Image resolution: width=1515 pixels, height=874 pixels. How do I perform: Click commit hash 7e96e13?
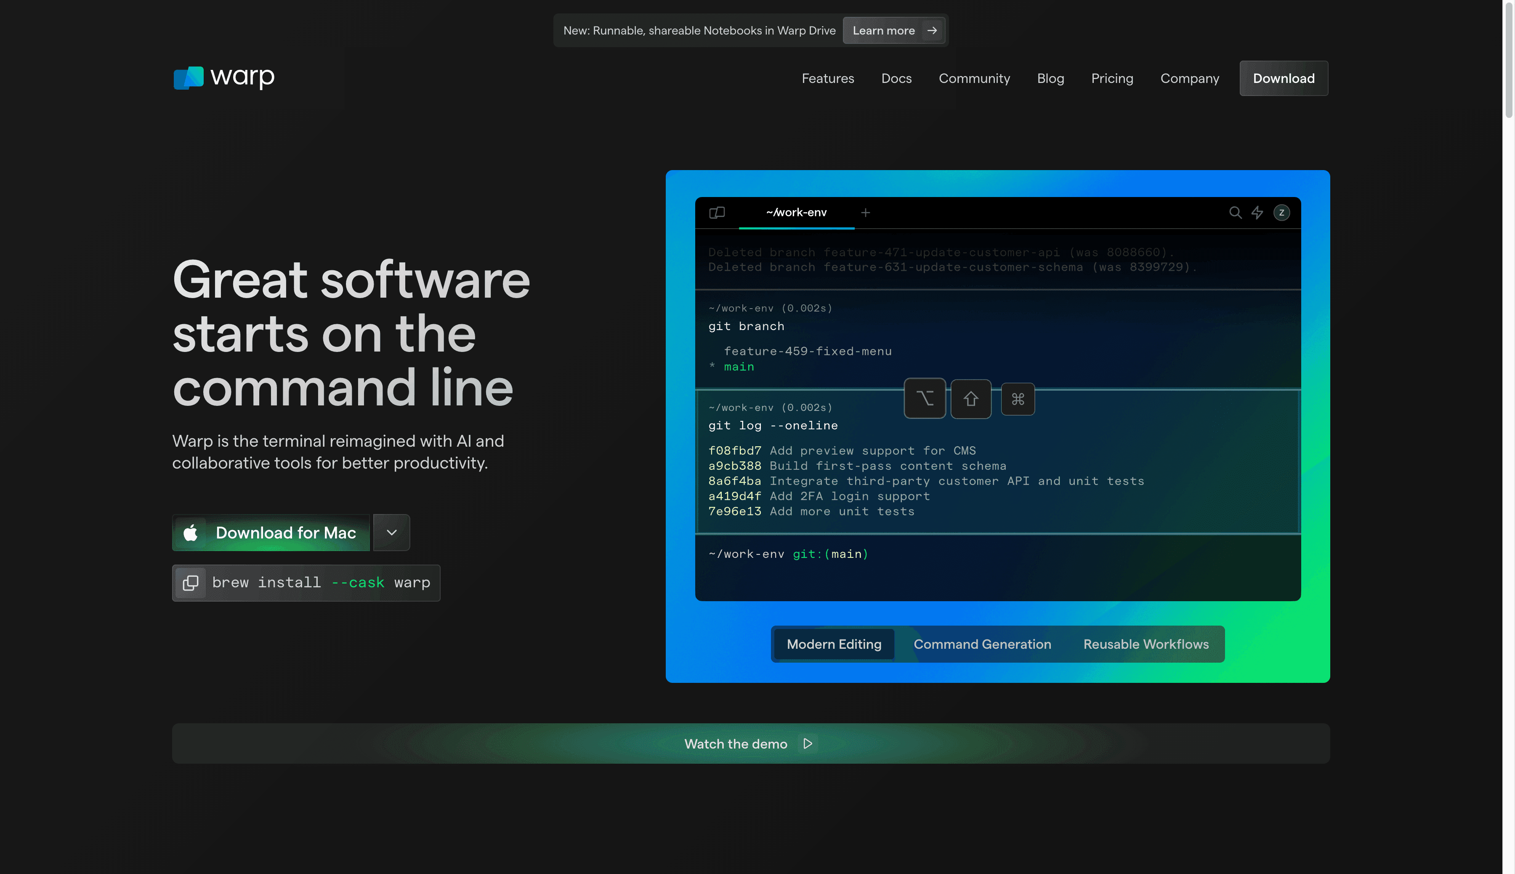[x=734, y=511]
